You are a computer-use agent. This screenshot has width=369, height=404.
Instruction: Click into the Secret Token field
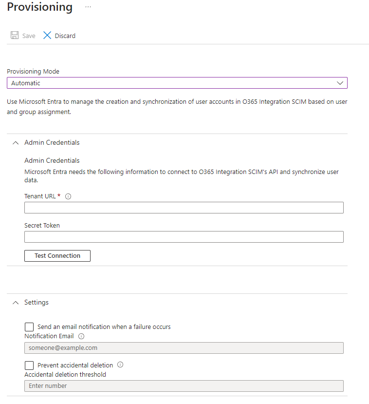(184, 237)
